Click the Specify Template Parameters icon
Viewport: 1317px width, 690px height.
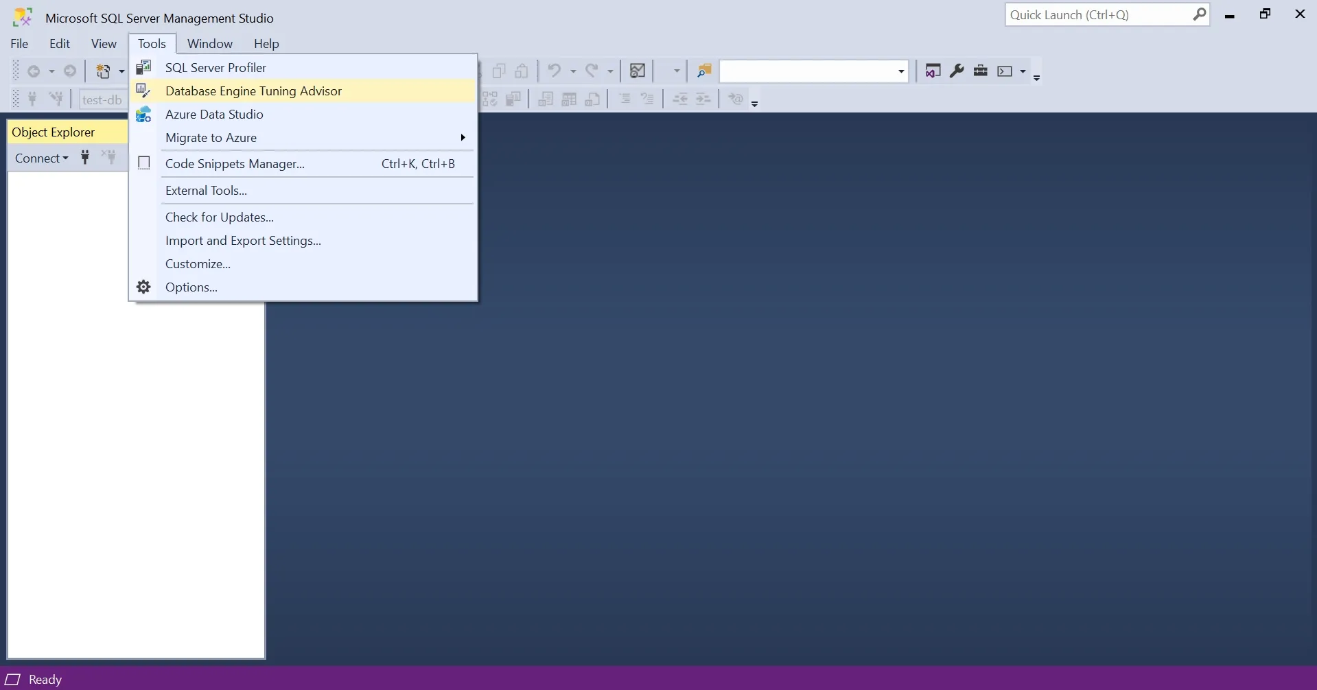(736, 99)
